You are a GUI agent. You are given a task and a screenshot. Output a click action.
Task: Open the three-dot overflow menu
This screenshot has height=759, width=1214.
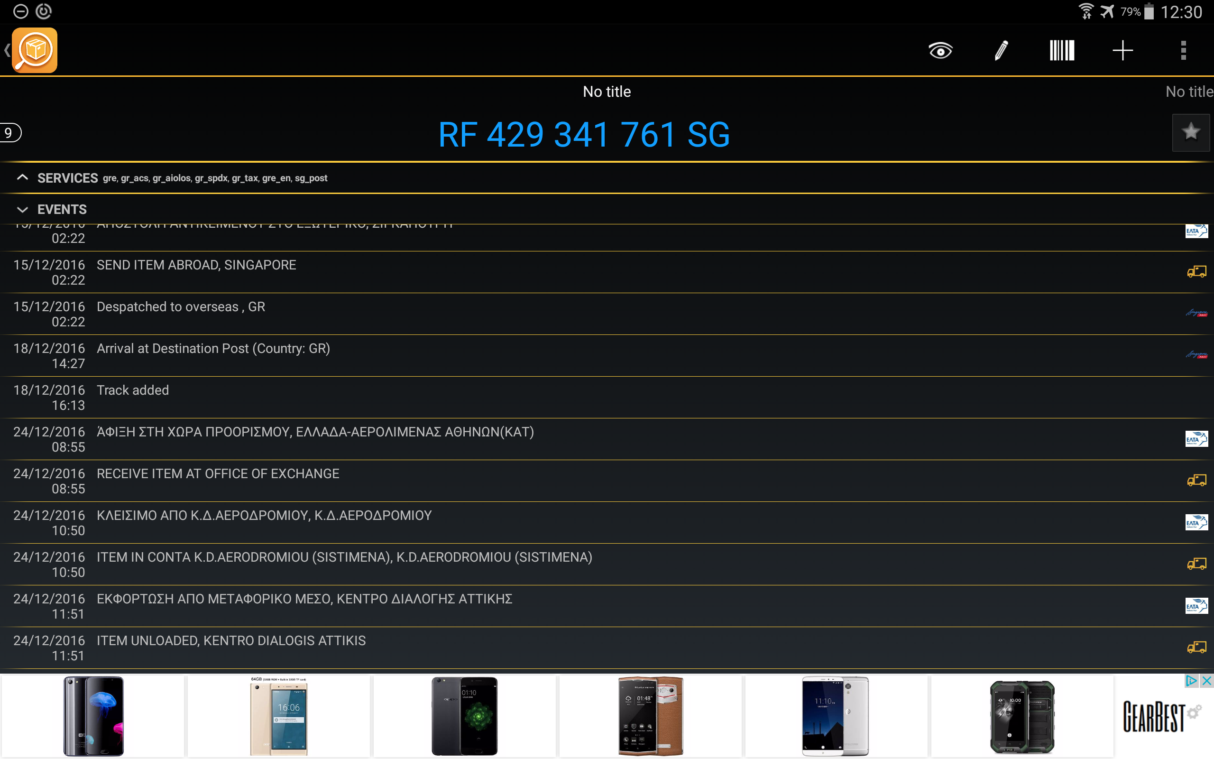tap(1183, 51)
